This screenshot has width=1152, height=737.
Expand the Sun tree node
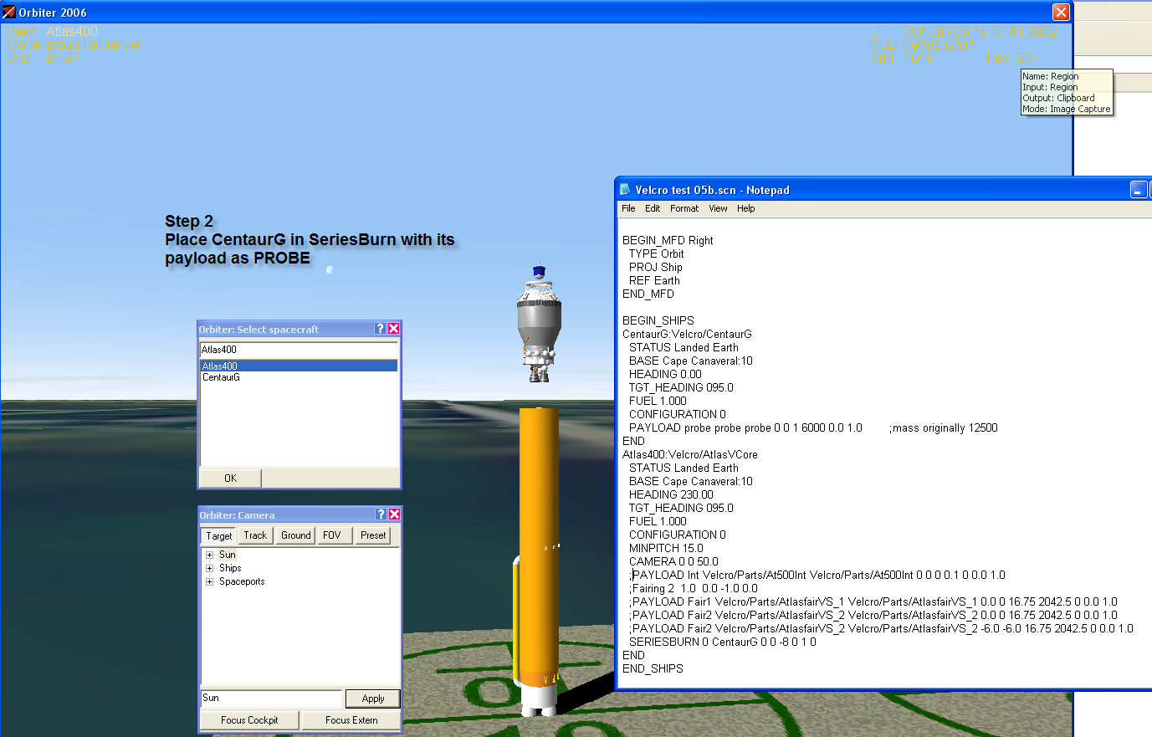209,555
